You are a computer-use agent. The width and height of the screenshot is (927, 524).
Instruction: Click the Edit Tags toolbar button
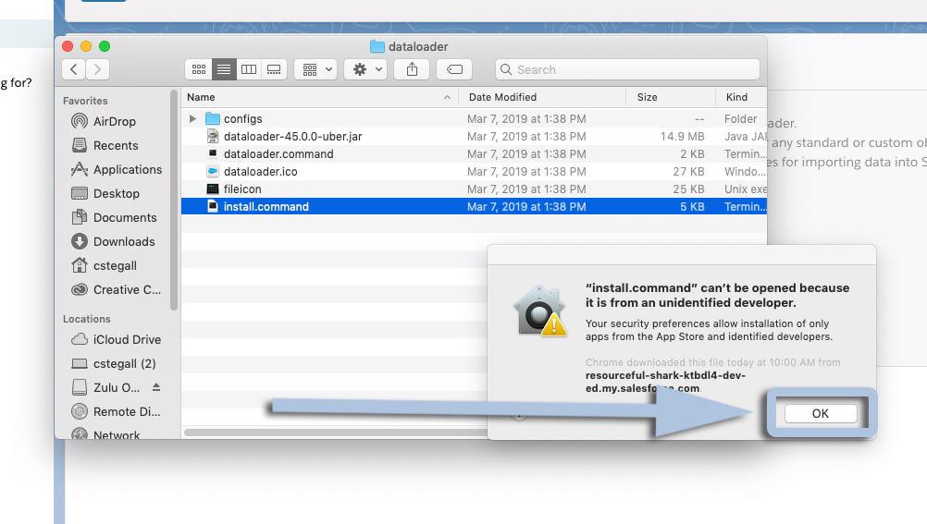point(453,69)
